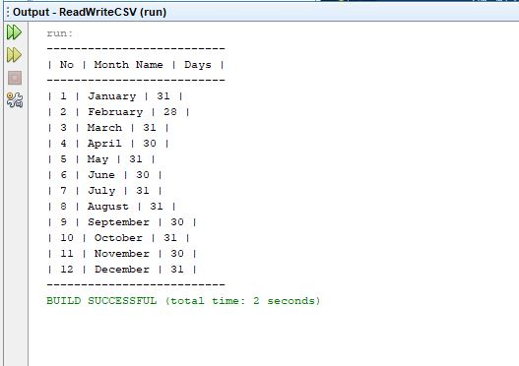Click the December 31 output row
The width and height of the screenshot is (519, 366).
tap(122, 270)
